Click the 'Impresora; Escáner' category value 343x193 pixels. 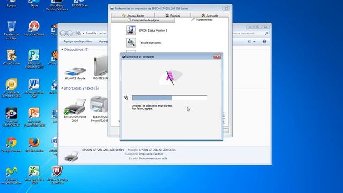(x=151, y=154)
